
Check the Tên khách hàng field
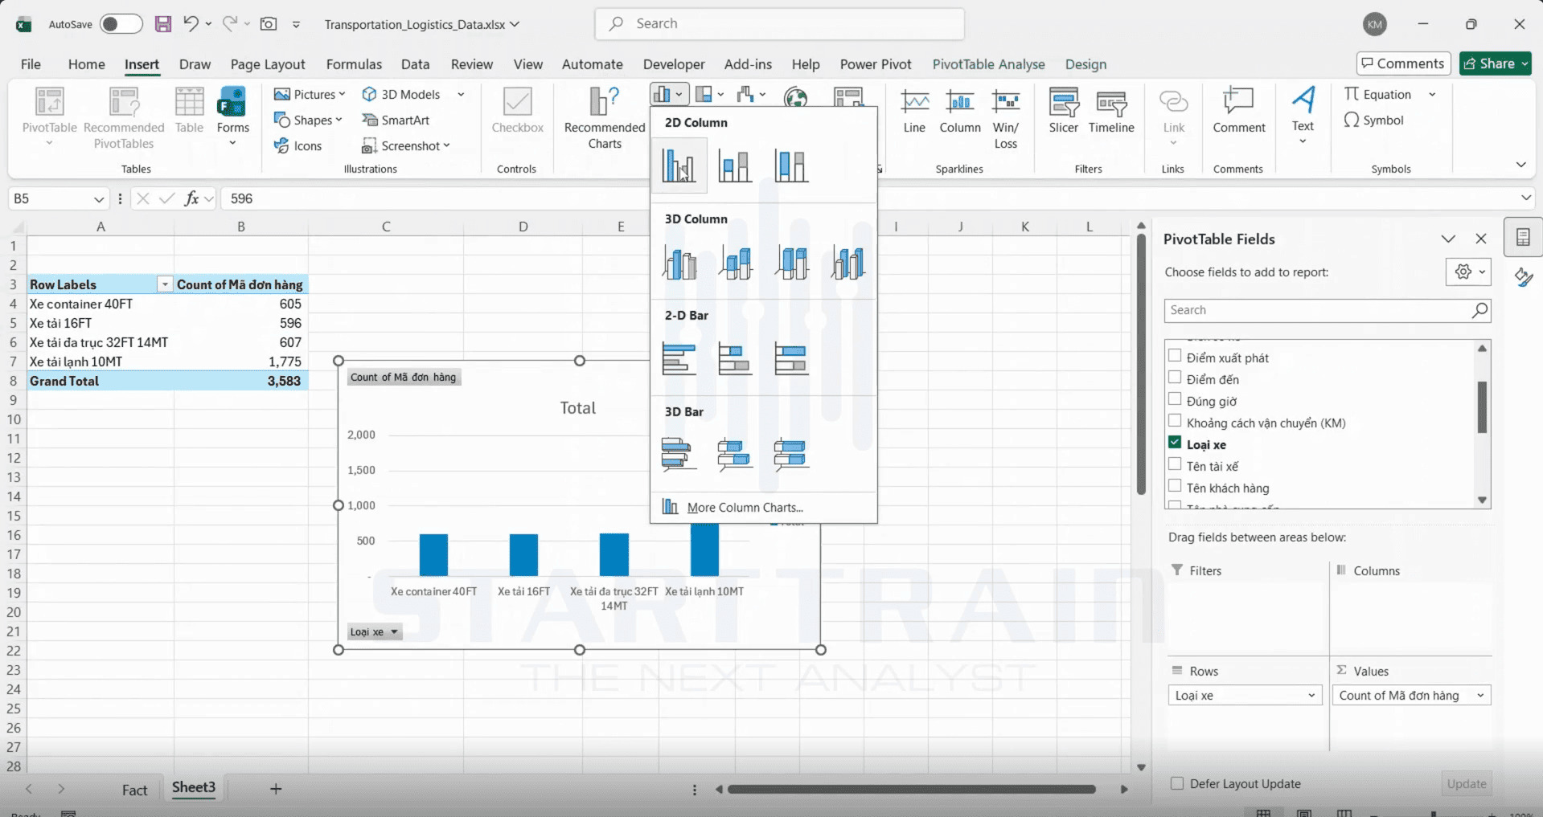pos(1176,486)
